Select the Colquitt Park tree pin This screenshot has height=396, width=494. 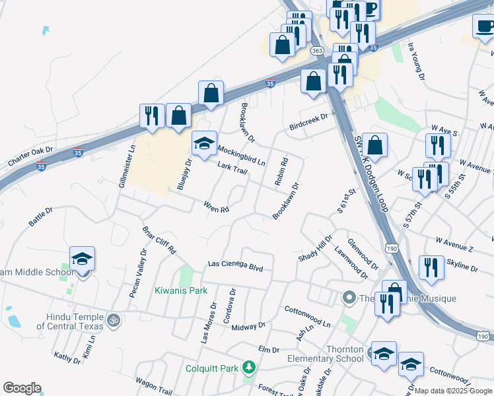click(249, 368)
